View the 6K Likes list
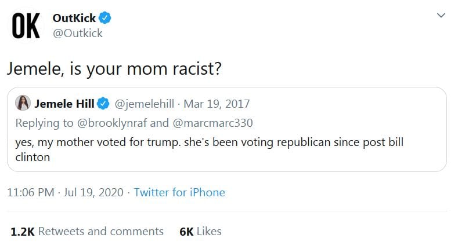 [x=201, y=231]
